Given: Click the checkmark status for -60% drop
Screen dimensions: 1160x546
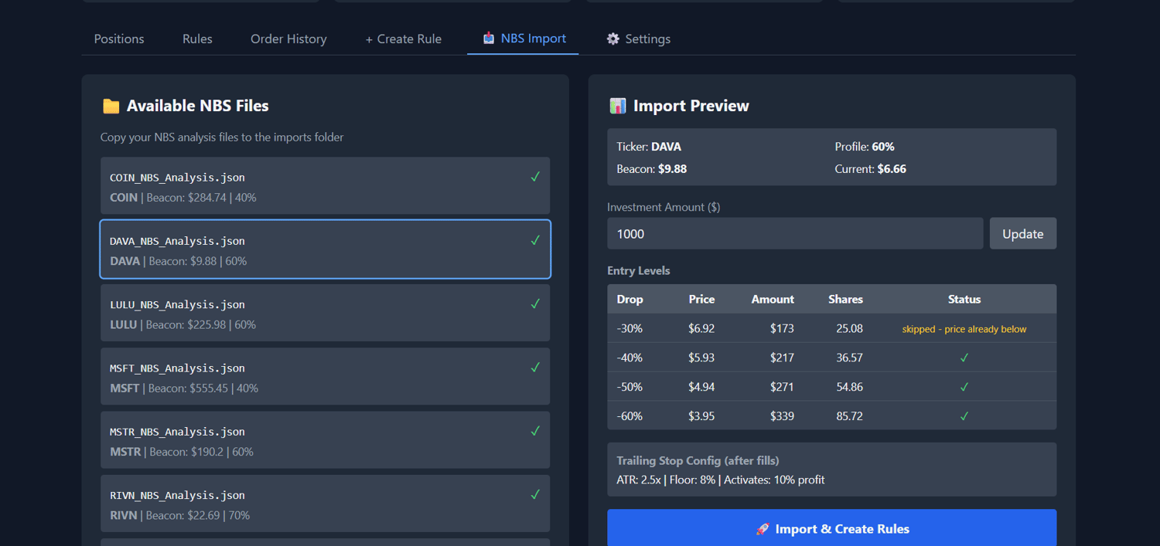Looking at the screenshot, I should [964, 416].
